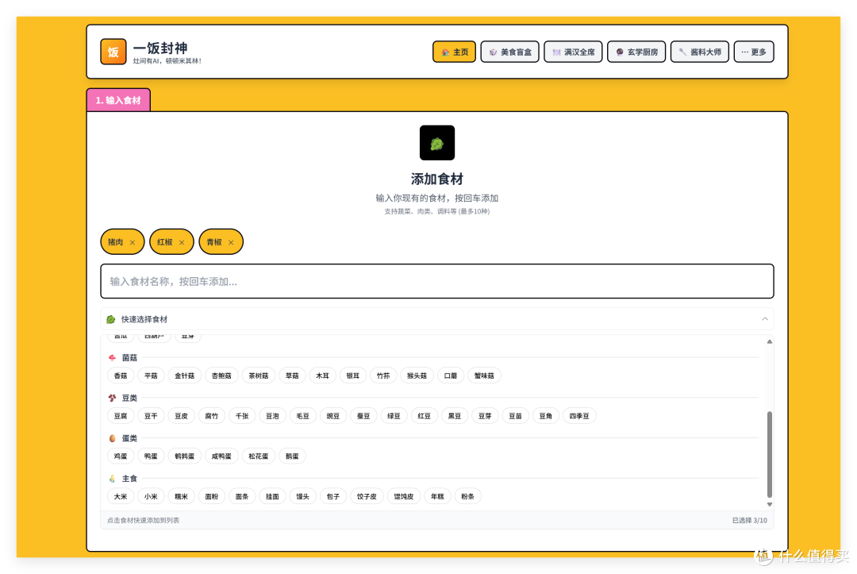Click the 酱料大师 nav label text
857x574 pixels.
coord(705,52)
